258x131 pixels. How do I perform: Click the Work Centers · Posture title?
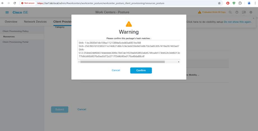[x=112, y=12]
